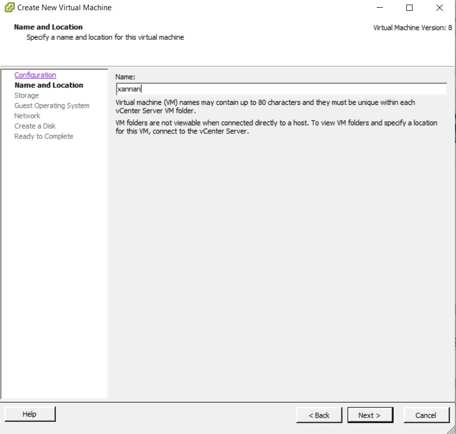The image size is (456, 434).
Task: Maximize the wizard window
Action: coord(409,8)
